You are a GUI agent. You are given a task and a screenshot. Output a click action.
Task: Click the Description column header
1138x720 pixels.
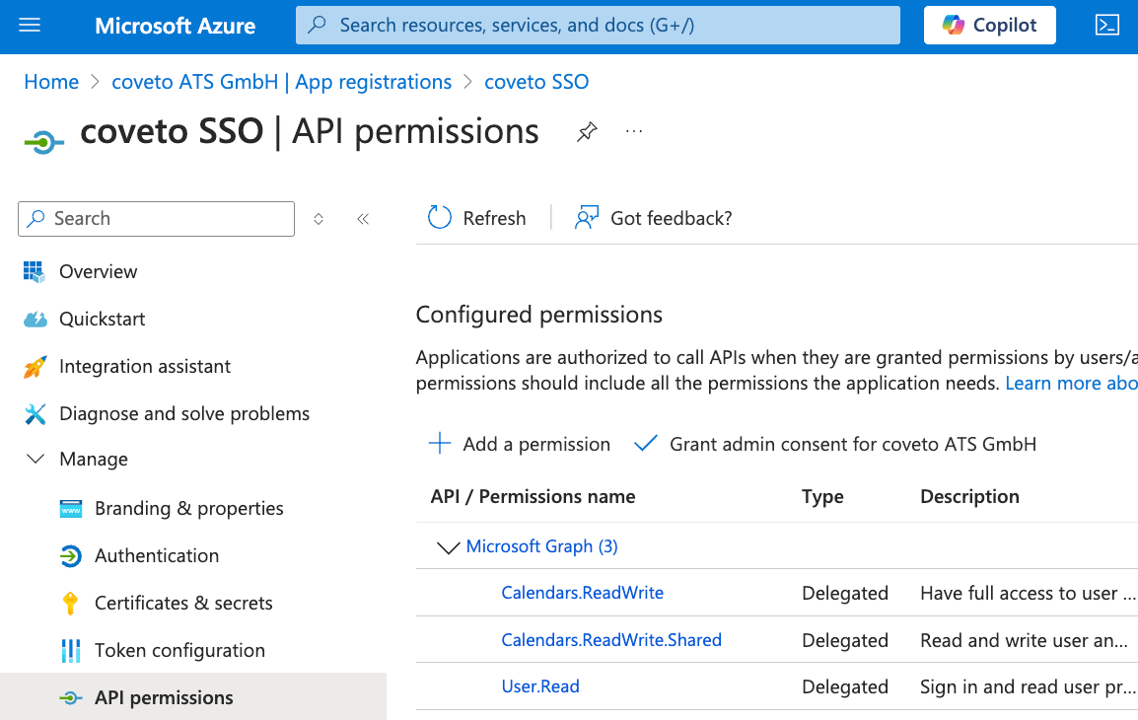click(969, 496)
